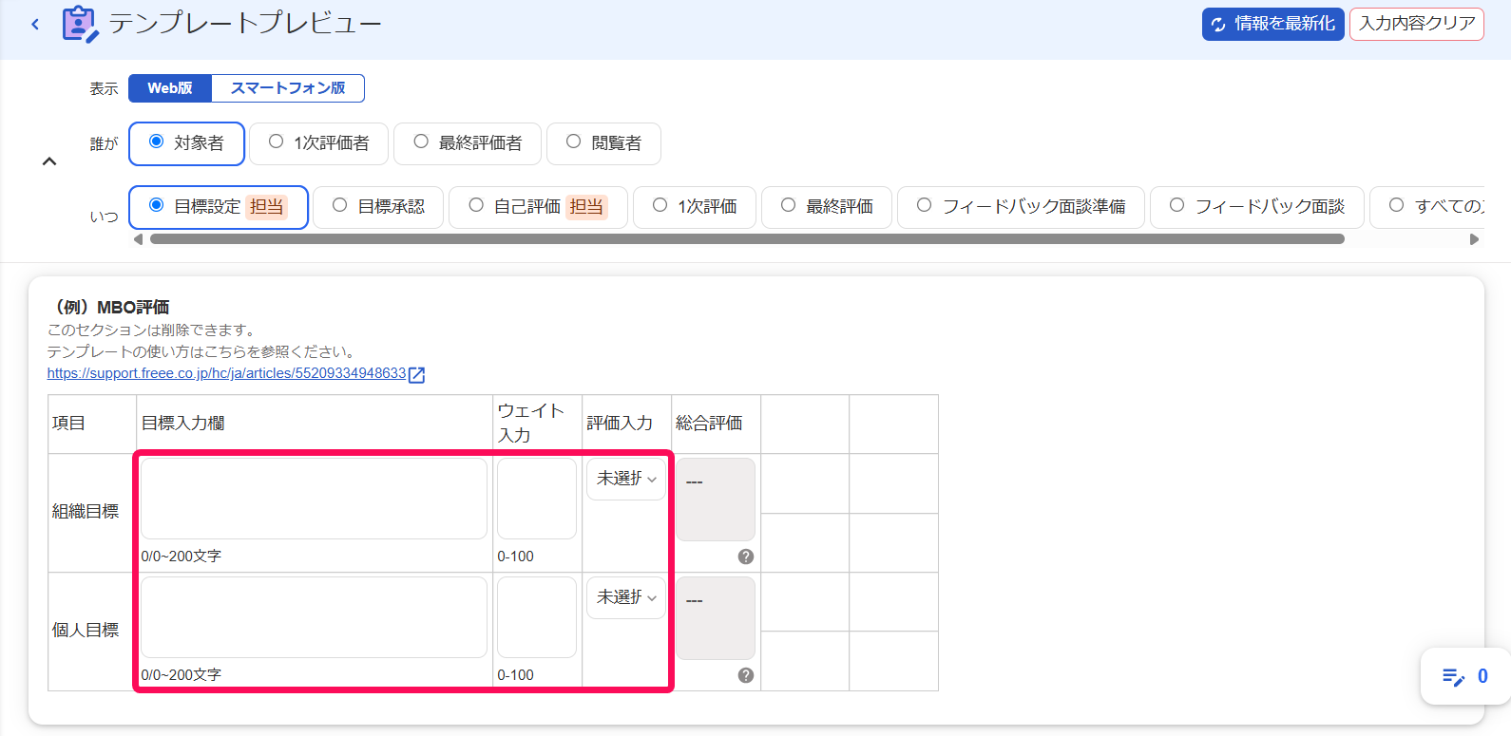1511x736 pixels.
Task: Collapse the filter panel with up chevron
Action: [x=49, y=161]
